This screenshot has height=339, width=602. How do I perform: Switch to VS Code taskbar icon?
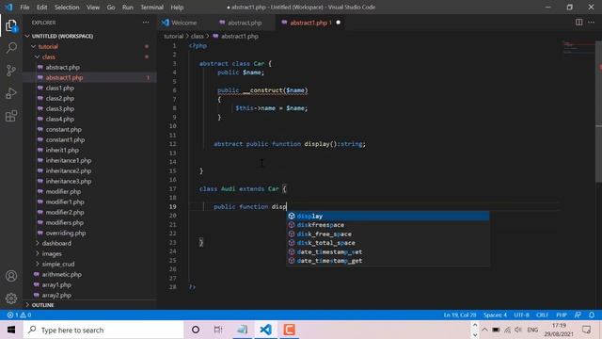pyautogui.click(x=265, y=330)
